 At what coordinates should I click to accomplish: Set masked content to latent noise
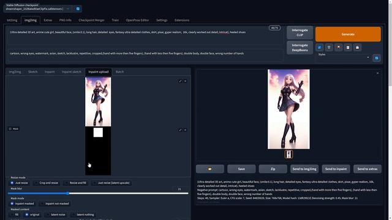point(56,215)
